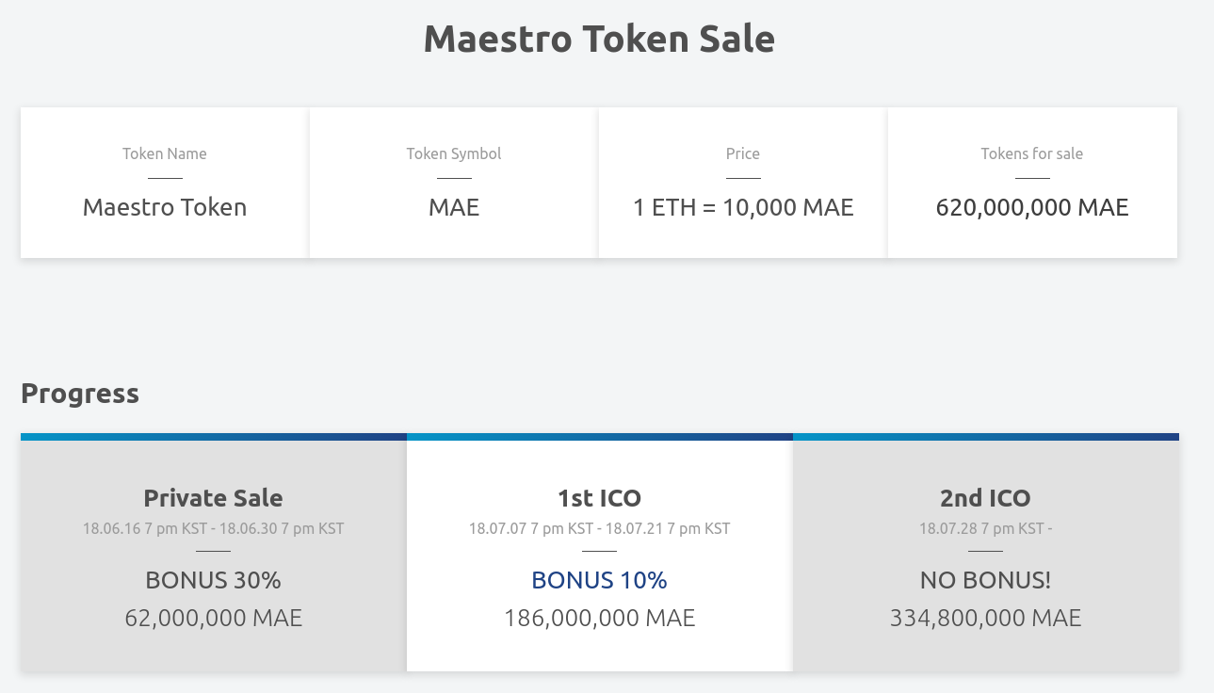
Task: Click the Token Name label
Action: [x=165, y=153]
